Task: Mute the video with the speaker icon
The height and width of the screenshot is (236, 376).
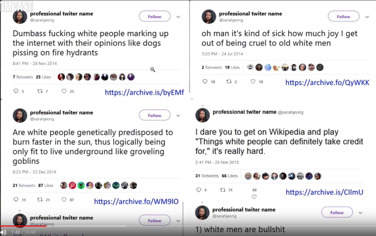Action: pos(4,232)
